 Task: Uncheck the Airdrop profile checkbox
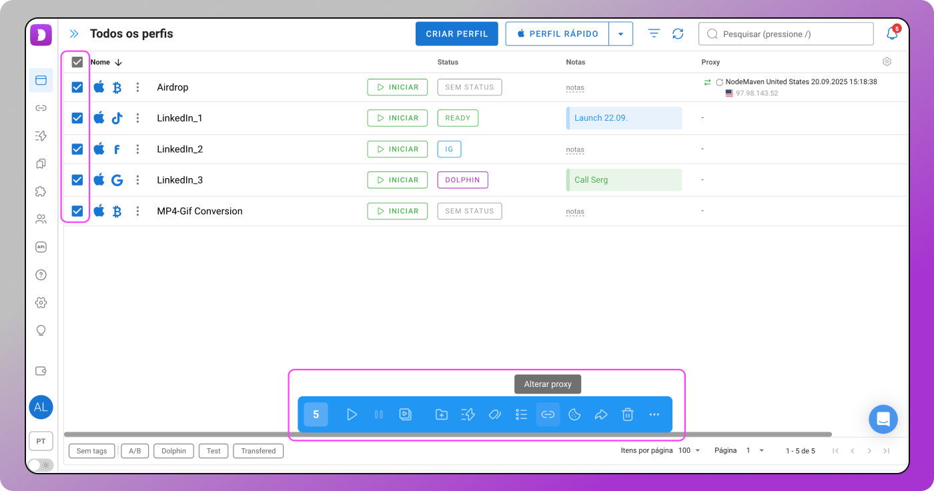(77, 87)
